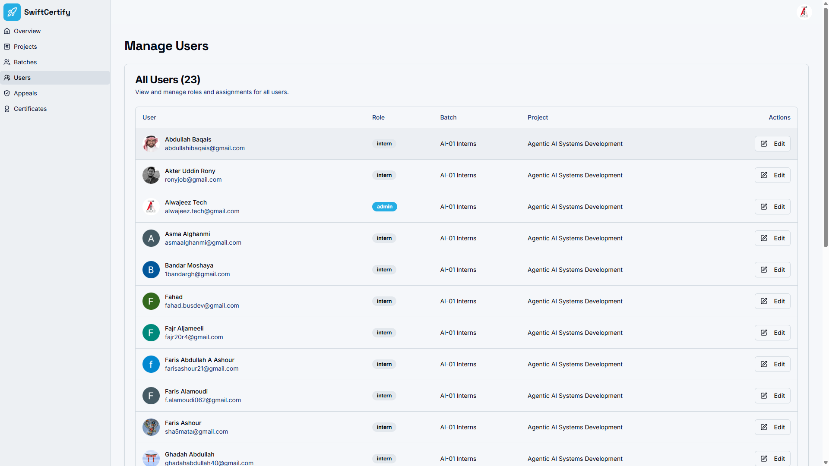
Task: Click the Projects icon in sidebar
Action: (7, 47)
